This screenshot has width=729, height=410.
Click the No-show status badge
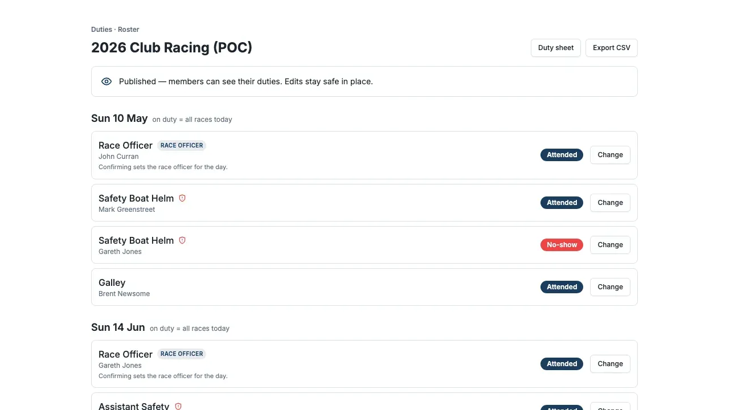point(562,245)
